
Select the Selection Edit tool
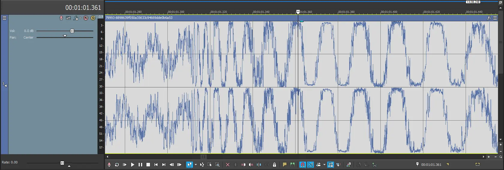(210, 165)
